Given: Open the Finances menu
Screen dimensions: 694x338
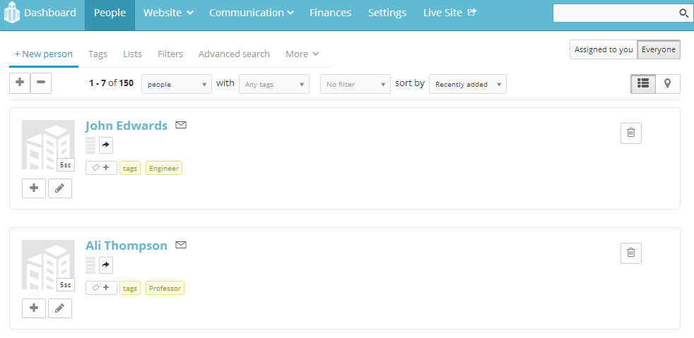Looking at the screenshot, I should click(330, 13).
